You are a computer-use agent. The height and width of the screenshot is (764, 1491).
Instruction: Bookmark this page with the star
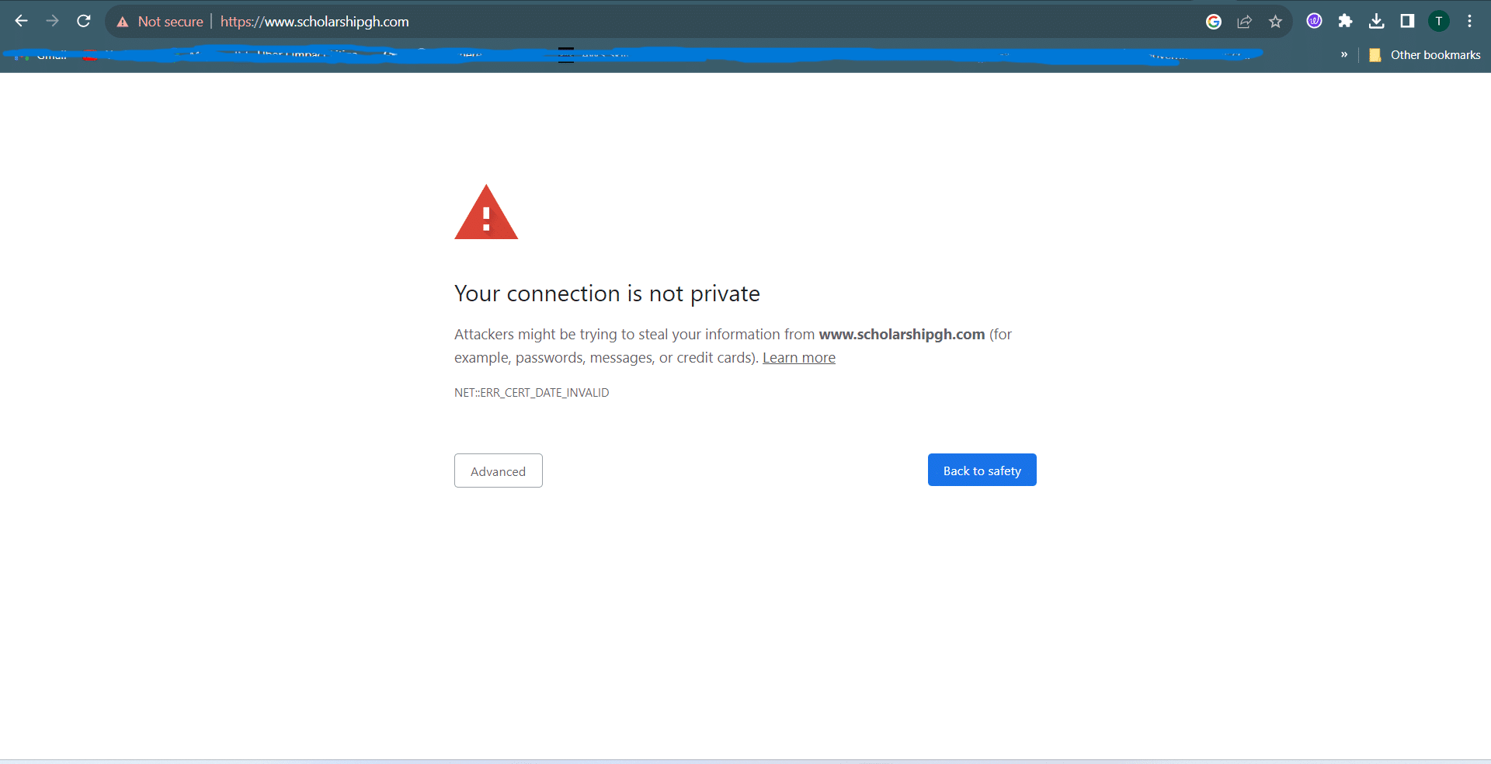click(x=1275, y=22)
